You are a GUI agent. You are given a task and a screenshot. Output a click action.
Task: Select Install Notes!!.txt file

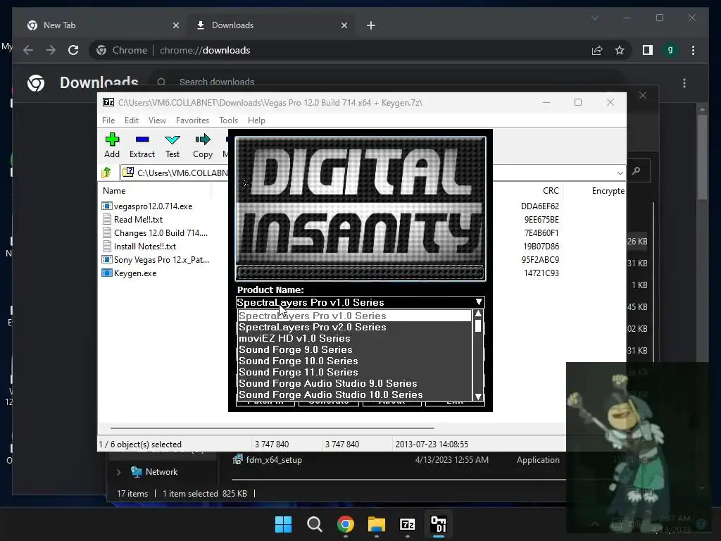click(x=139, y=246)
